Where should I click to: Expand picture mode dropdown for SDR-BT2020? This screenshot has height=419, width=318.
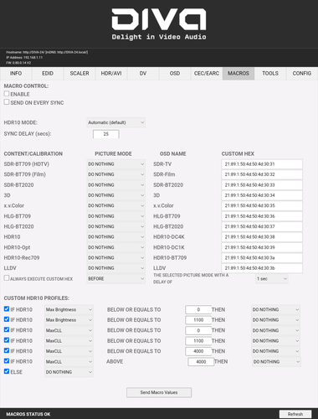pos(115,185)
